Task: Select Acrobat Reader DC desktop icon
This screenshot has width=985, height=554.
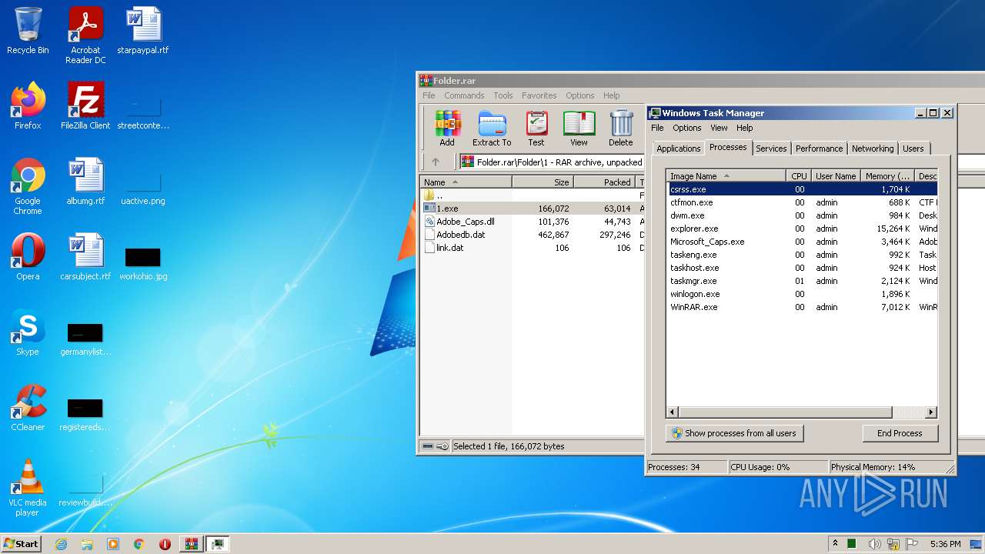Action: (85, 35)
